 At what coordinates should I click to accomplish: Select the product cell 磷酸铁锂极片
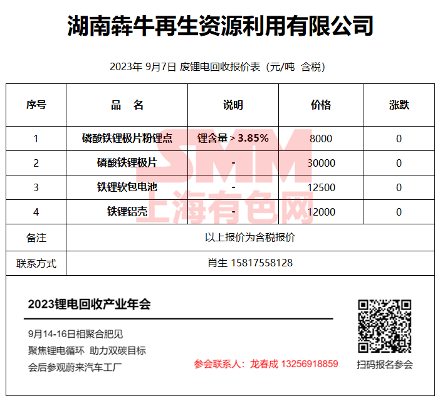coord(127,163)
